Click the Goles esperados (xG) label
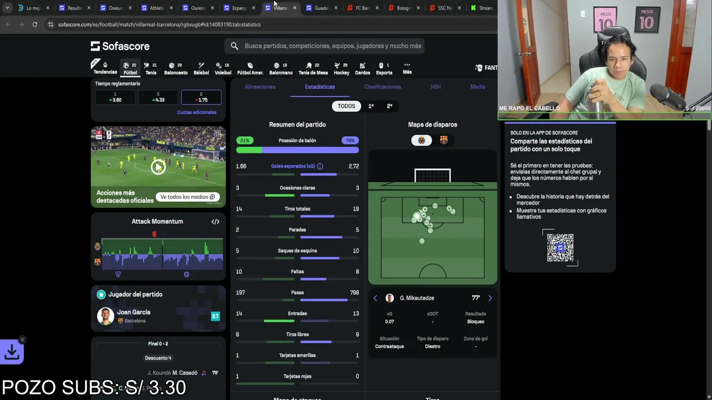Image resolution: width=712 pixels, height=400 pixels. coord(293,166)
